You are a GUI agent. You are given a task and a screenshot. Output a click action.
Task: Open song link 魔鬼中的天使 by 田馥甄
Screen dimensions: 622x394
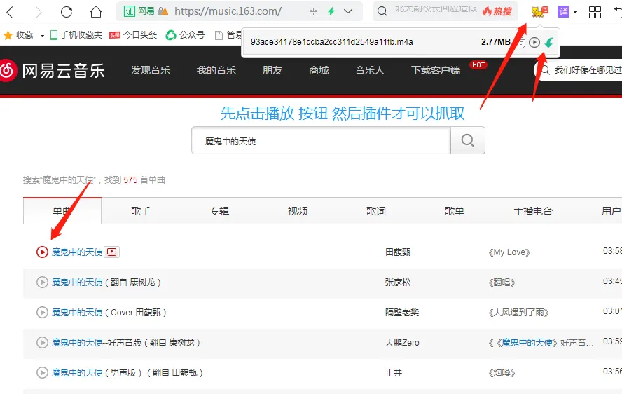click(x=77, y=252)
